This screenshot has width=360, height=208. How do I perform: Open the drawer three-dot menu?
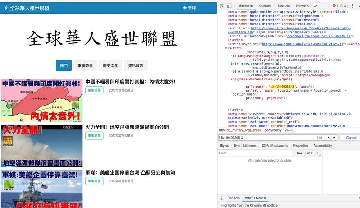(x=222, y=198)
